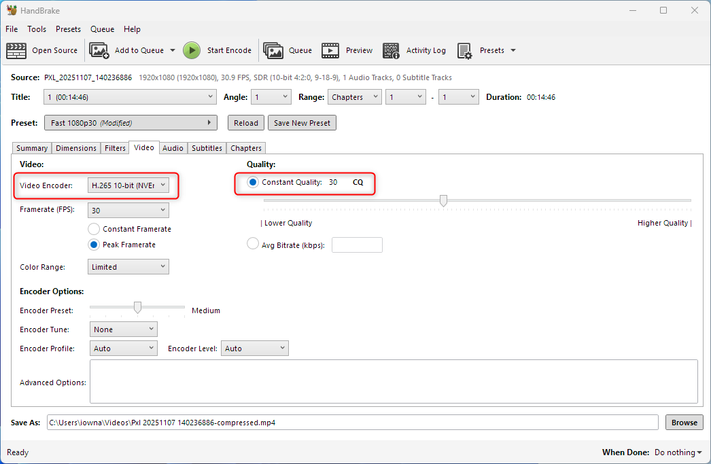Open the Encoder Level dropdown

(x=254, y=349)
